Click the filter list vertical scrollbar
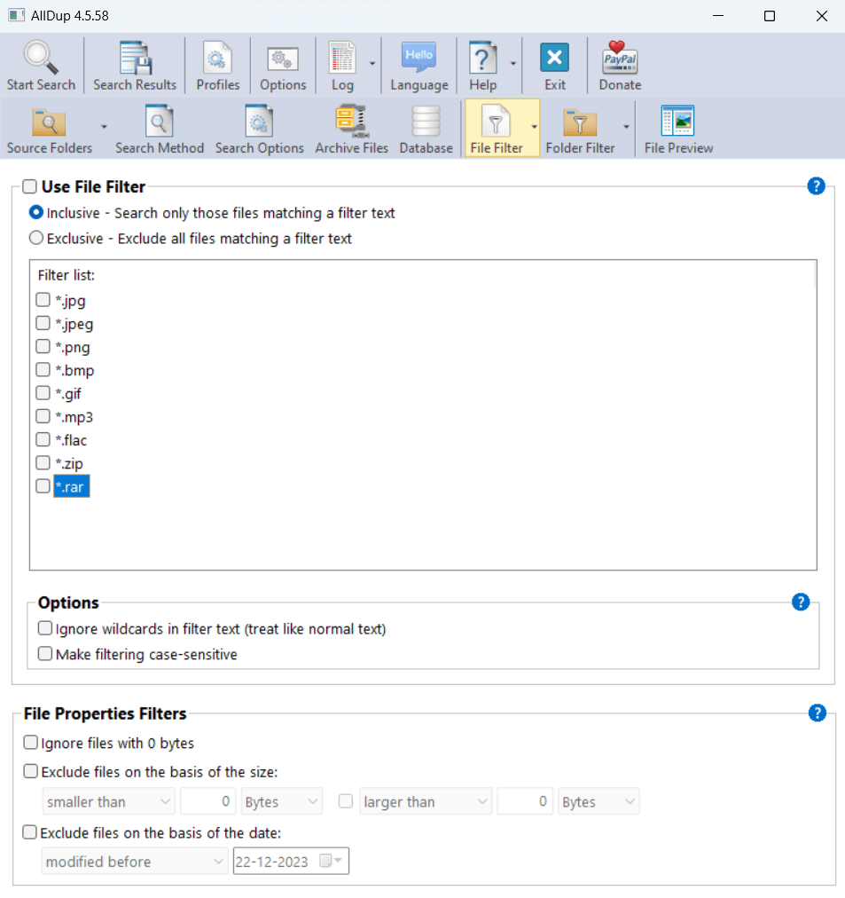 (815, 275)
